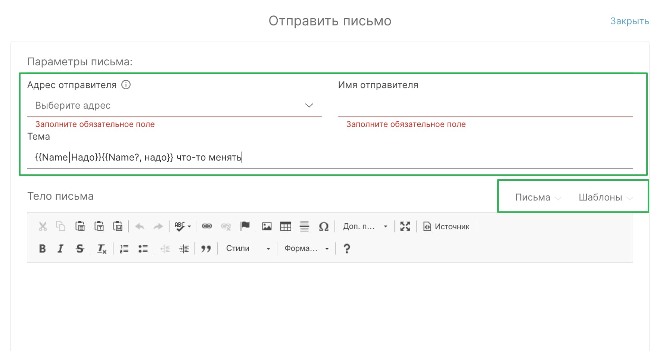Insert an image into the letter
The width and height of the screenshot is (660, 351).
[x=267, y=226]
